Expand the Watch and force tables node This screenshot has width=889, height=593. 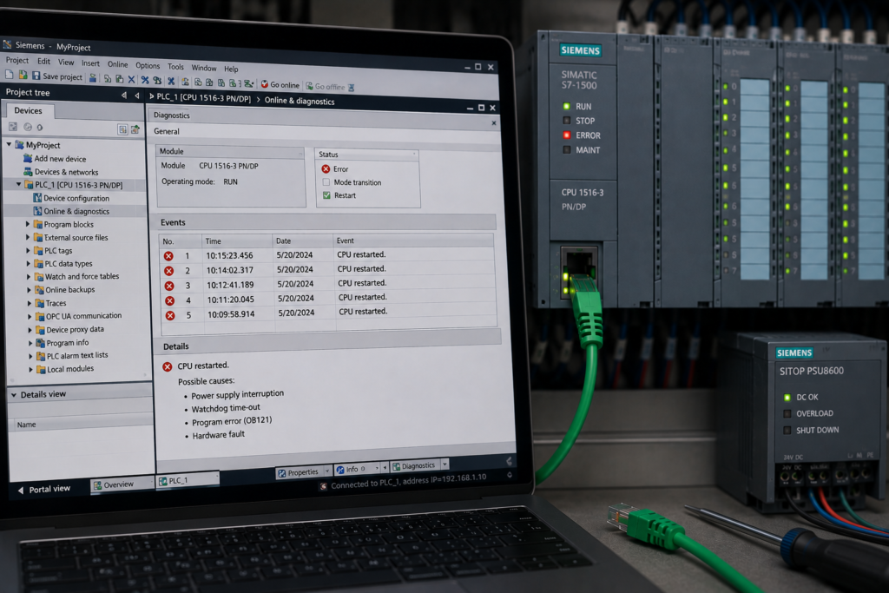click(29, 276)
